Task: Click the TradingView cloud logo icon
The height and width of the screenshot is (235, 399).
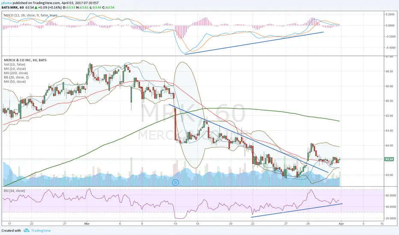Action: (x=27, y=230)
